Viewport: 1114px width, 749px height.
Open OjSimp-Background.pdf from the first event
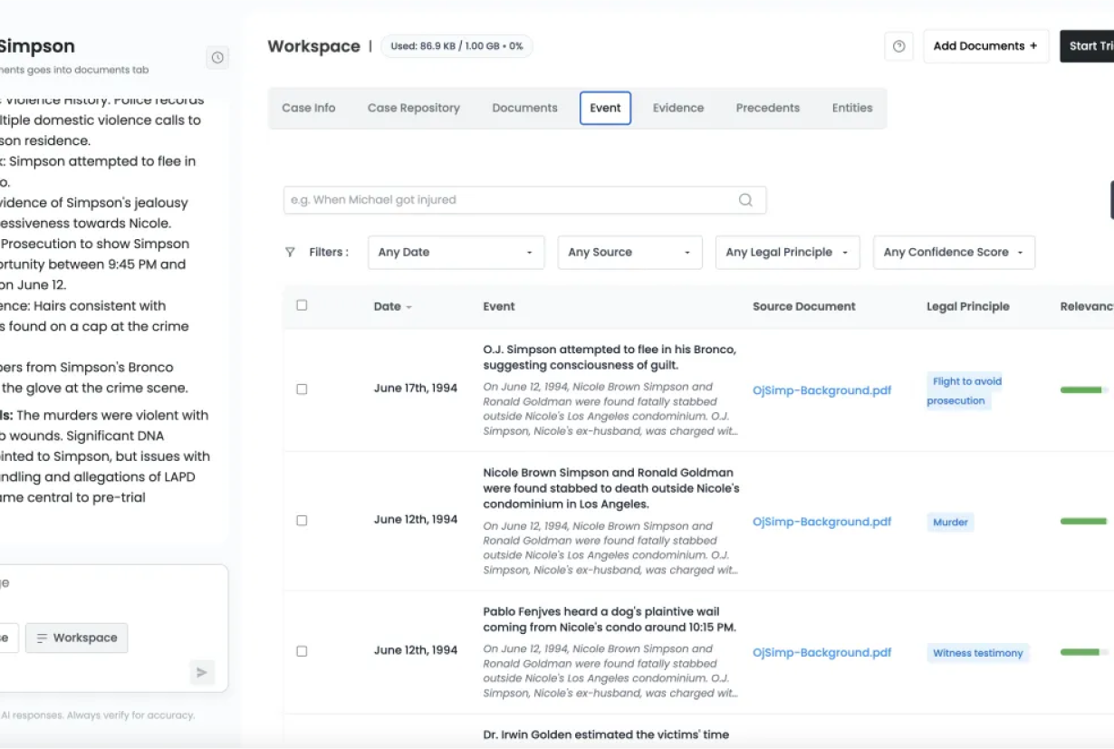pyautogui.click(x=821, y=389)
